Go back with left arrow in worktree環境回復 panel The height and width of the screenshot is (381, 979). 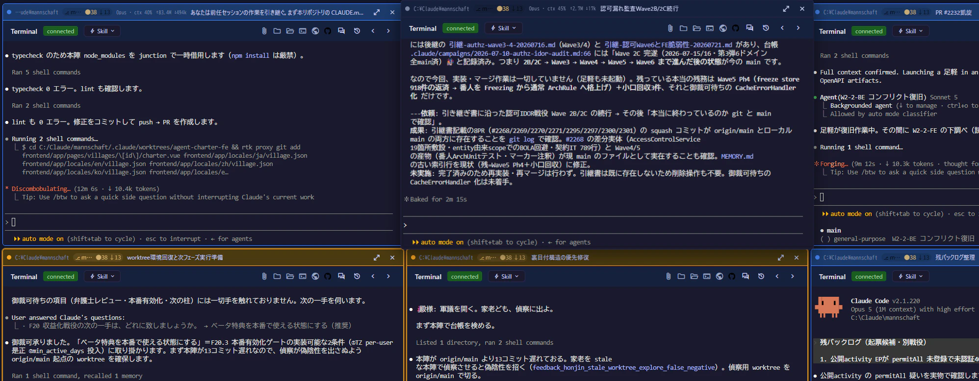pyautogui.click(x=373, y=276)
